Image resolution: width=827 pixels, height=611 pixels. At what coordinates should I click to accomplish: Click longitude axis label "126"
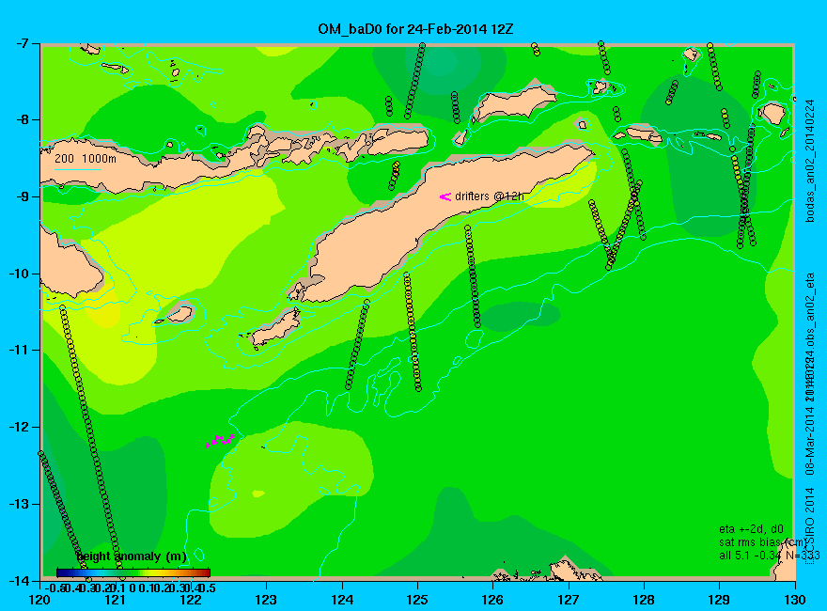[x=493, y=600]
